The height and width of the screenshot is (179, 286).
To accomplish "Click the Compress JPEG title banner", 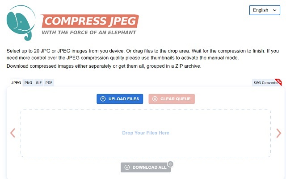I will click(x=90, y=20).
